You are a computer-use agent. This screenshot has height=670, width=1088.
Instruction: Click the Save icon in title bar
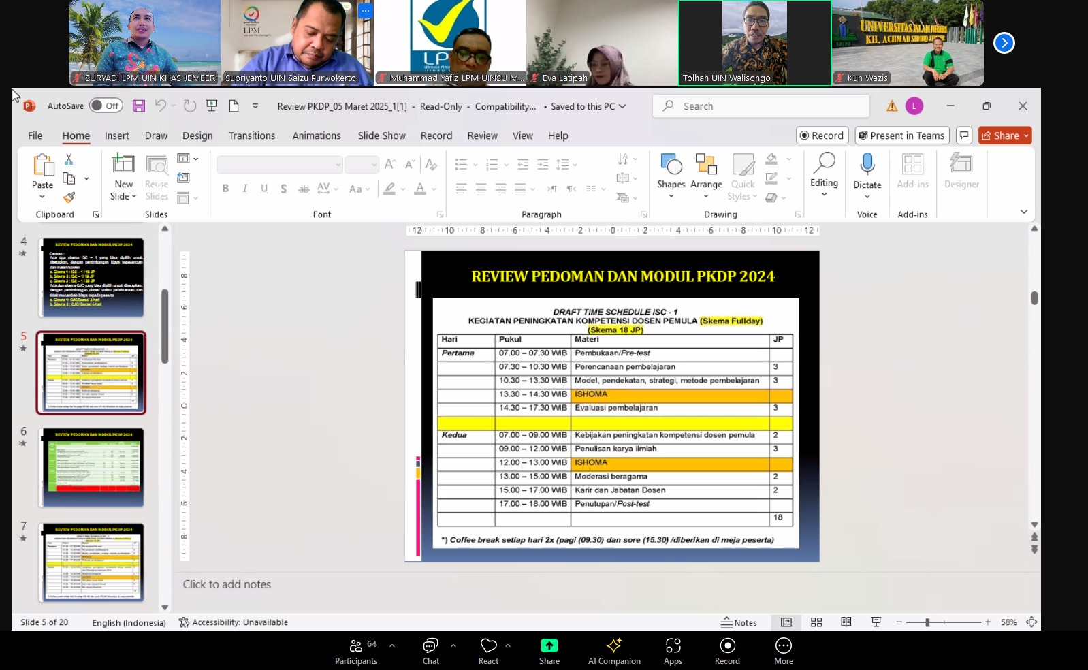click(x=139, y=106)
